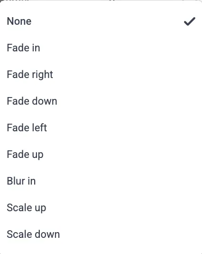Set animation to Blur in
The image size is (202, 254).
[x=101, y=181]
